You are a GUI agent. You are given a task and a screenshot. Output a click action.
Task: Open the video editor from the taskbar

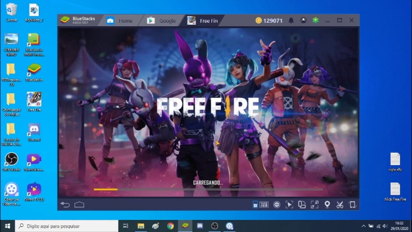(x=229, y=226)
